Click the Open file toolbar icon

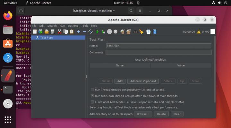tap(47, 32)
